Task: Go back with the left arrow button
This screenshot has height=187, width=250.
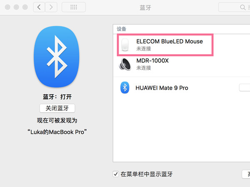Action: 39,7
